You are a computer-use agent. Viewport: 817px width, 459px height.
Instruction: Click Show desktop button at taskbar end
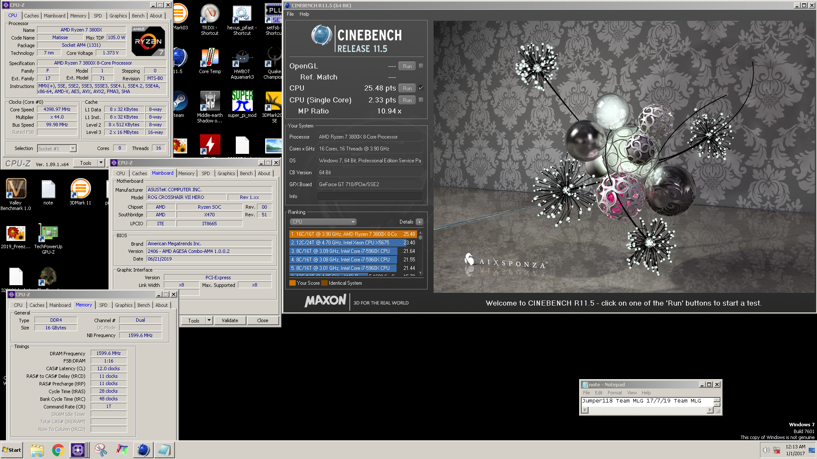click(812, 450)
